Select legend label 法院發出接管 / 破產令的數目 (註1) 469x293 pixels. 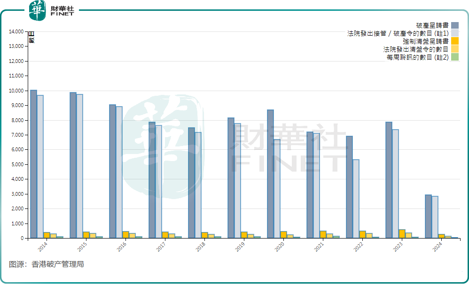tap(398, 33)
